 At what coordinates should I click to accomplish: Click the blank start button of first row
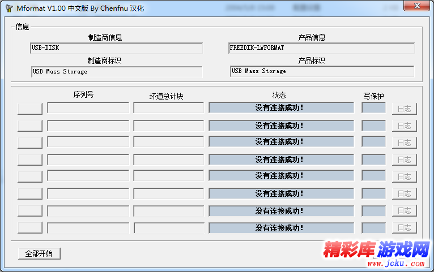click(x=30, y=109)
